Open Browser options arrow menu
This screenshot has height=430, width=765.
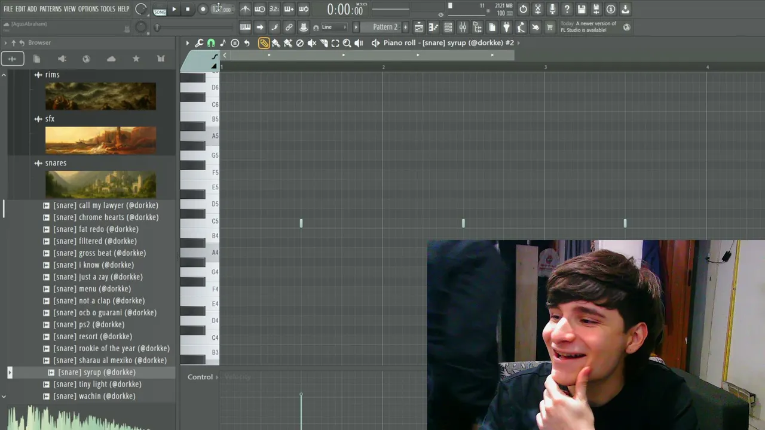pos(6,43)
